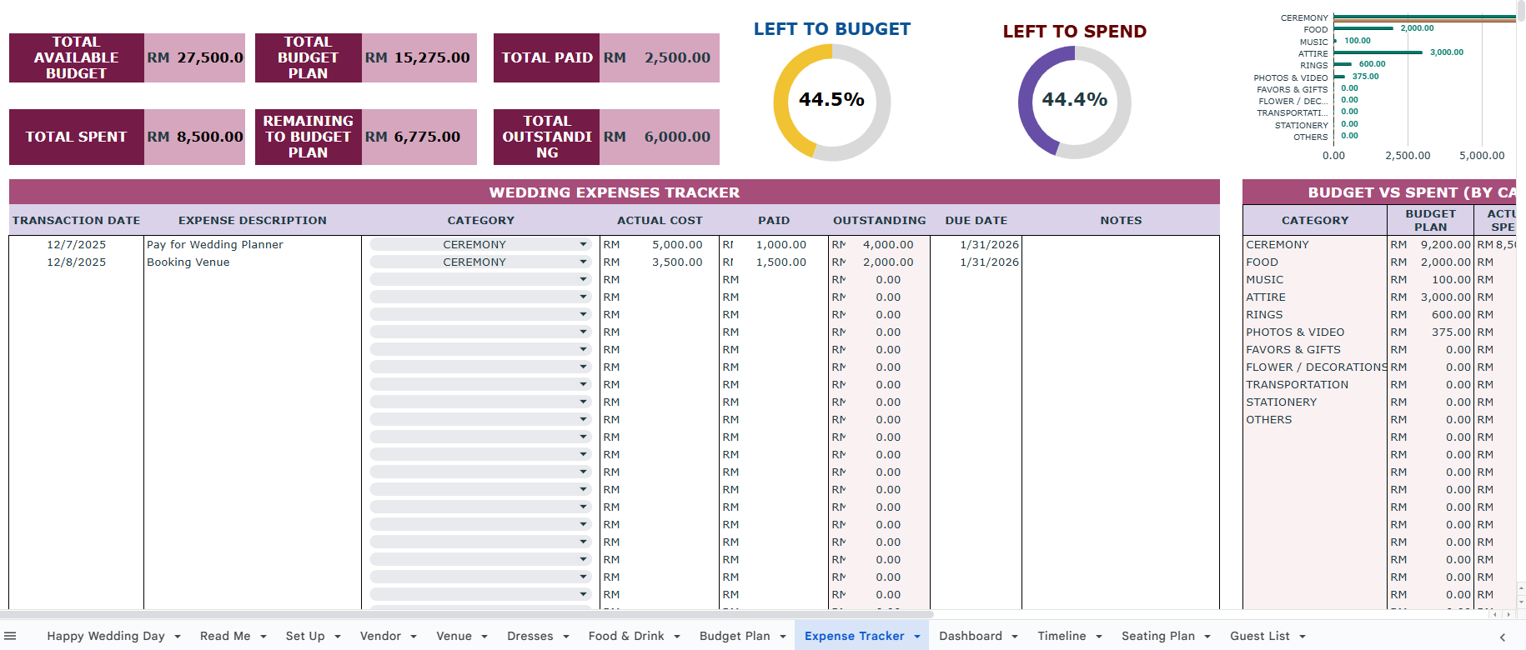Go to the Guest List tab
The height and width of the screenshot is (650, 1526).
tap(1259, 636)
